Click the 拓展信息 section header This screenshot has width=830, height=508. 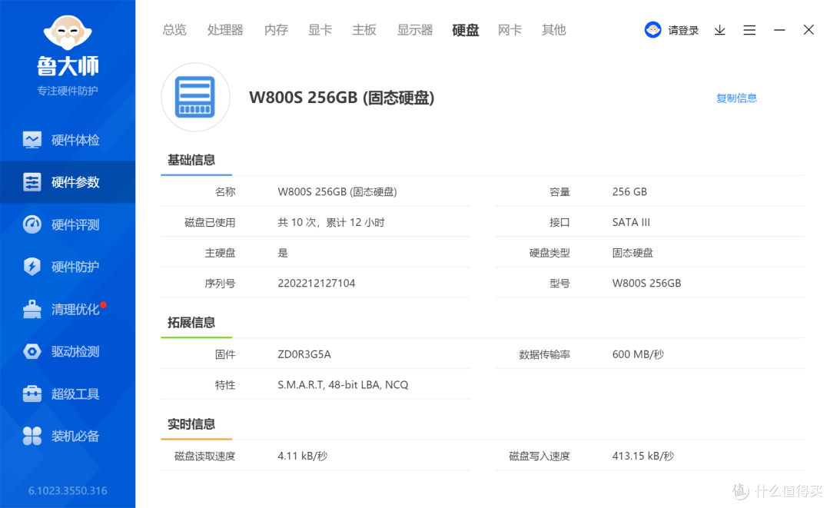click(x=191, y=322)
